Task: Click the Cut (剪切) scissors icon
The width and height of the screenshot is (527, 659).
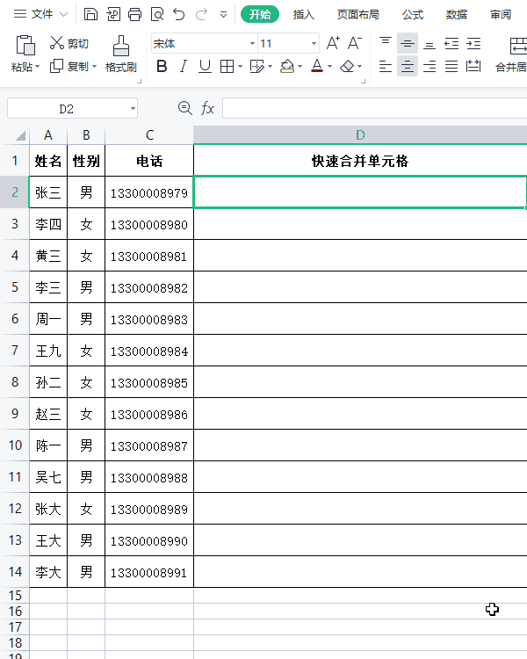Action: pyautogui.click(x=57, y=43)
